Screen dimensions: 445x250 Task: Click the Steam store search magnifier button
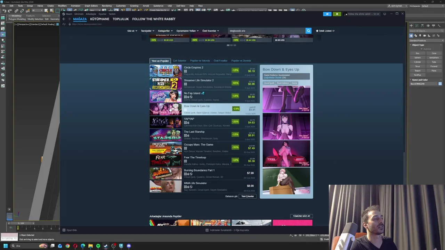[308, 31]
